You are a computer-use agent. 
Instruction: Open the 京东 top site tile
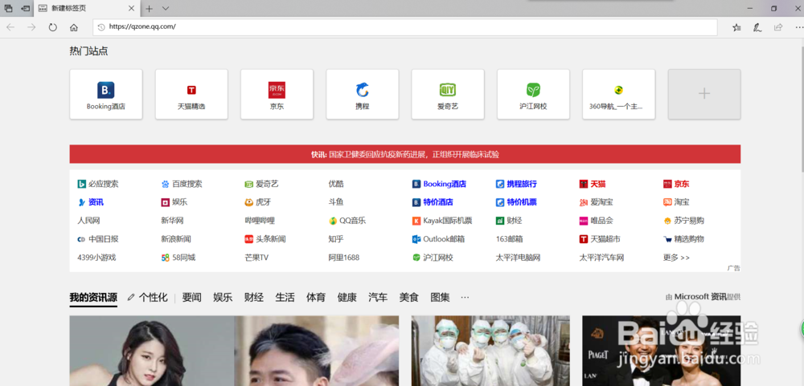pyautogui.click(x=277, y=95)
